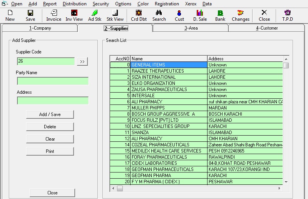
Task: Open the Registration menu
Action: tap(167, 4)
